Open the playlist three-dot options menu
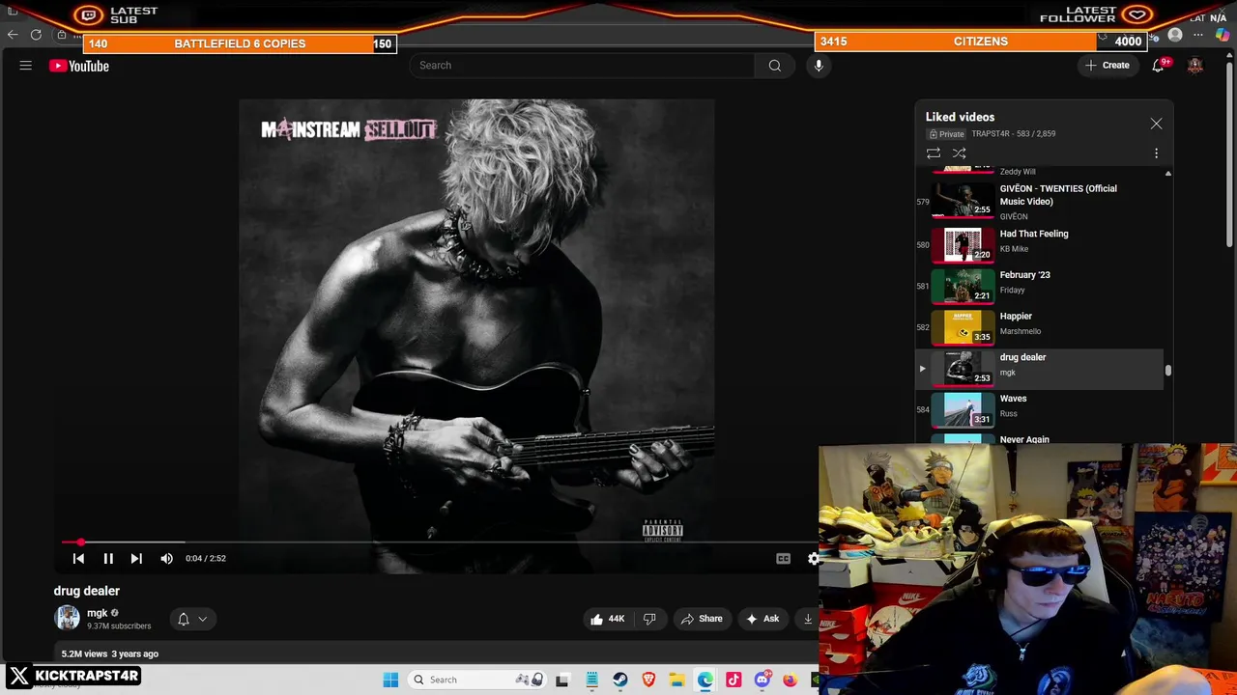The width and height of the screenshot is (1237, 695). (x=1156, y=153)
